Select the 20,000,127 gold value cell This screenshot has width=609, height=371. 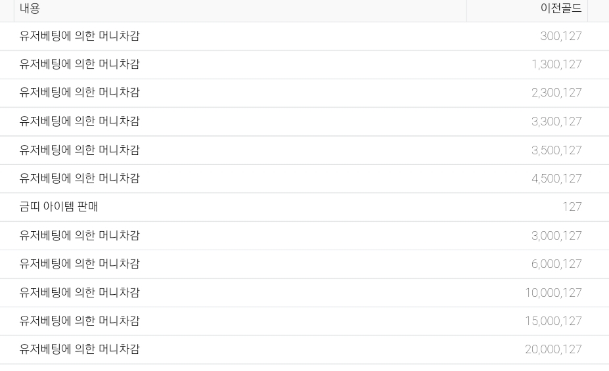[553, 349]
